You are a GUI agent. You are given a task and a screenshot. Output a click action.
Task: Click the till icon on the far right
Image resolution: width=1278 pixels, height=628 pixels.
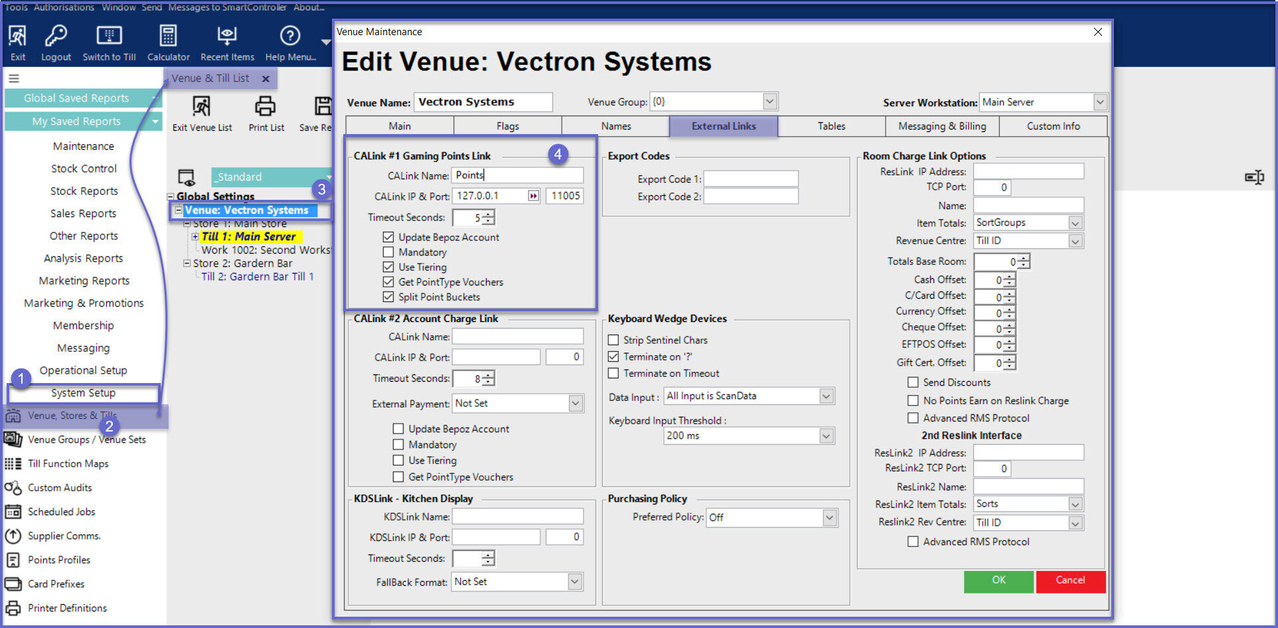tap(1254, 177)
